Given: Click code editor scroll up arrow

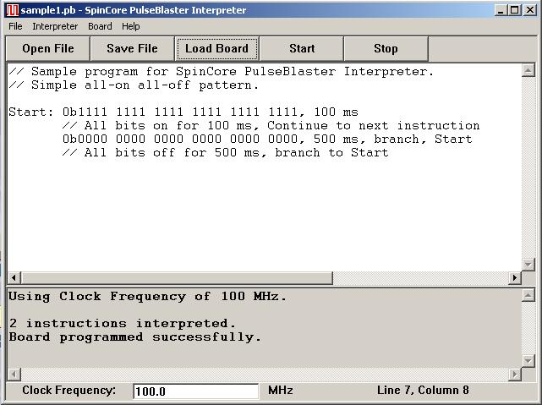Looking at the screenshot, I should [x=528, y=70].
